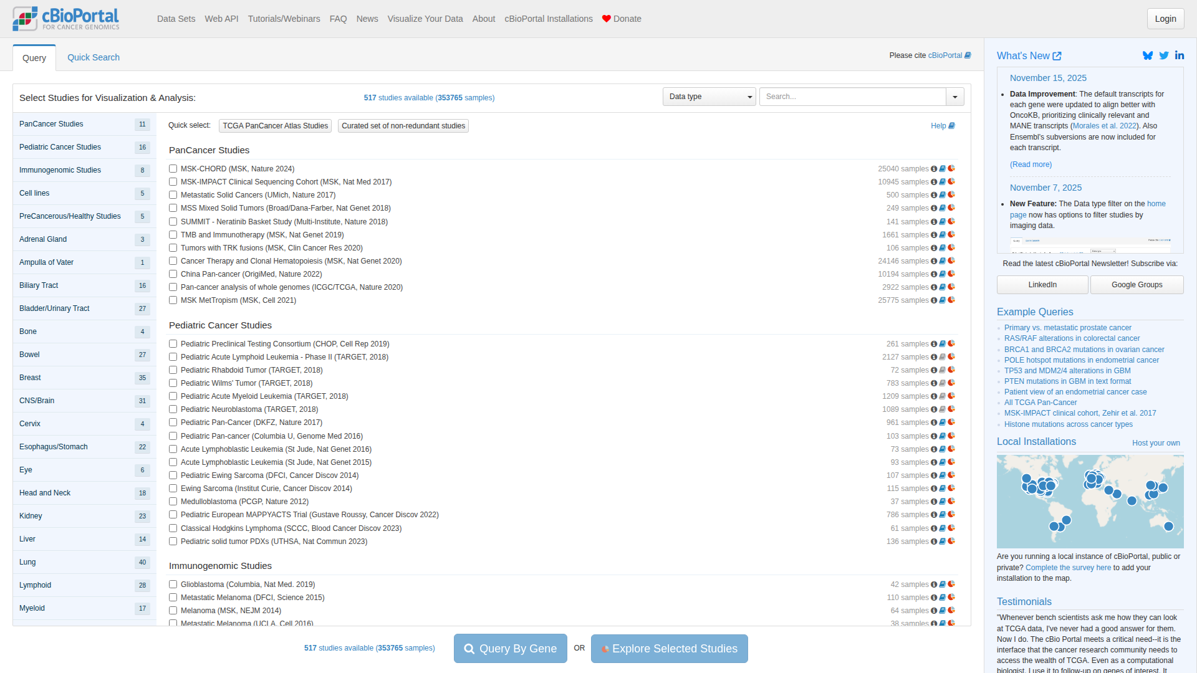1197x673 pixels.
Task: Jump to Pediatric Cancer Studies category
Action: coord(84,147)
